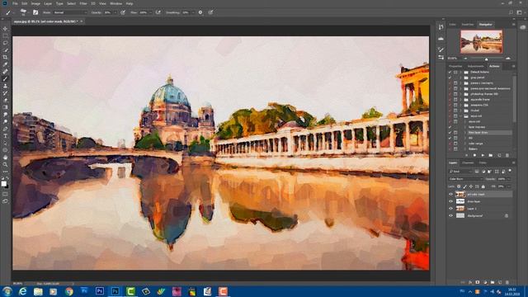Open Chrome from the taskbar
The image size is (528, 297).
[x=69, y=291]
